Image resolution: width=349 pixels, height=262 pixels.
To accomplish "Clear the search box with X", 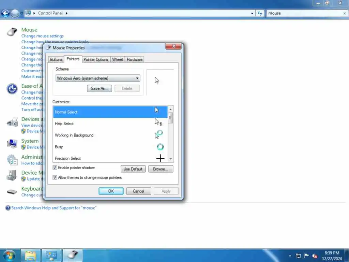I will click(344, 13).
